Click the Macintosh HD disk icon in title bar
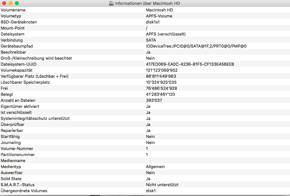Image resolution: width=290 pixels, height=196 pixels. pyautogui.click(x=111, y=3)
